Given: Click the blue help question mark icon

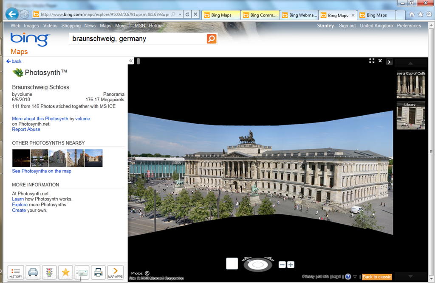Looking at the screenshot, I should (x=348, y=277).
